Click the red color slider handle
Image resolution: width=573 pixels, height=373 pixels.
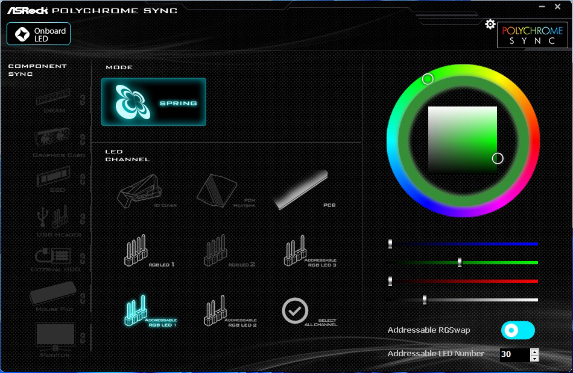390,281
